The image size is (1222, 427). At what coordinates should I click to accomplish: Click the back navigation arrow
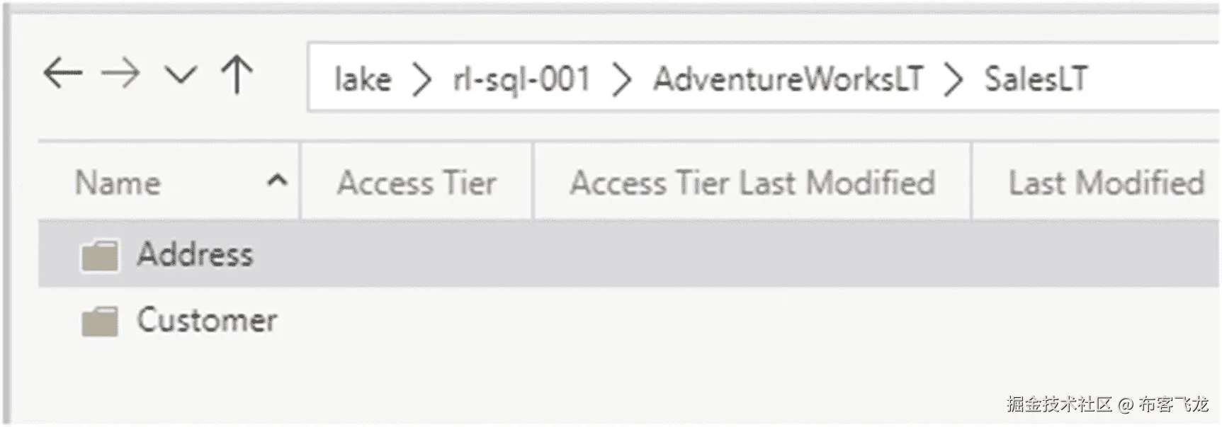pos(62,73)
